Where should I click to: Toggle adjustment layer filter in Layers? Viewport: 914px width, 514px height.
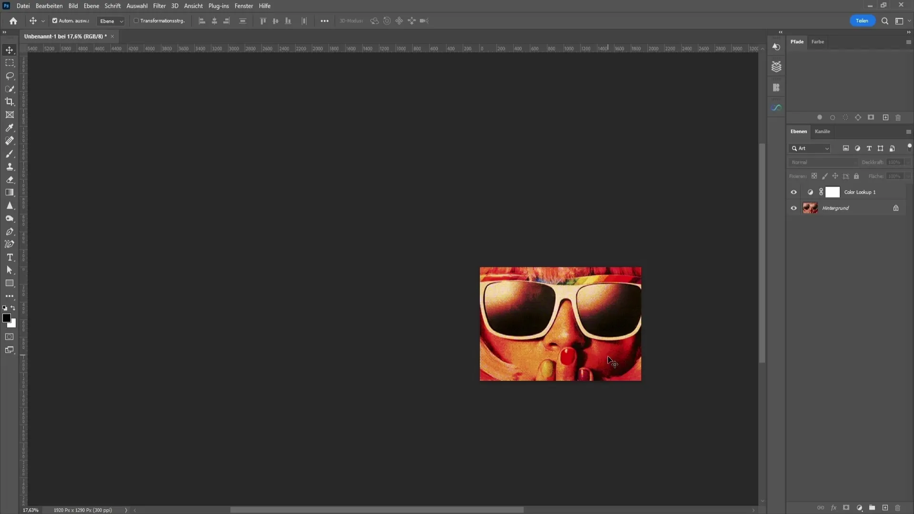(857, 148)
